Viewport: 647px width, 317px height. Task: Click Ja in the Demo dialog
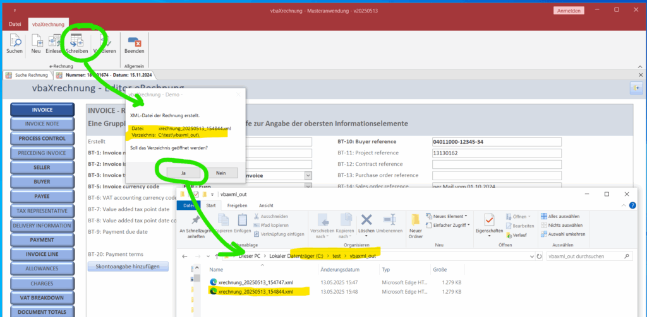coord(183,173)
